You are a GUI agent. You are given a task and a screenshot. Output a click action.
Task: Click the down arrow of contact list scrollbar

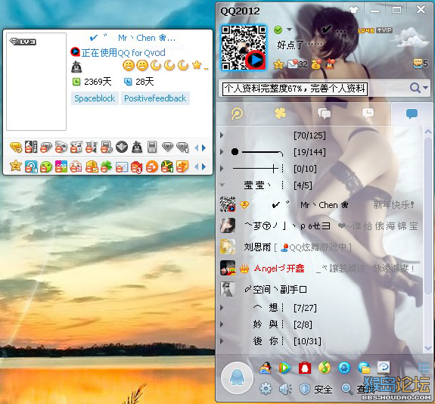427,348
